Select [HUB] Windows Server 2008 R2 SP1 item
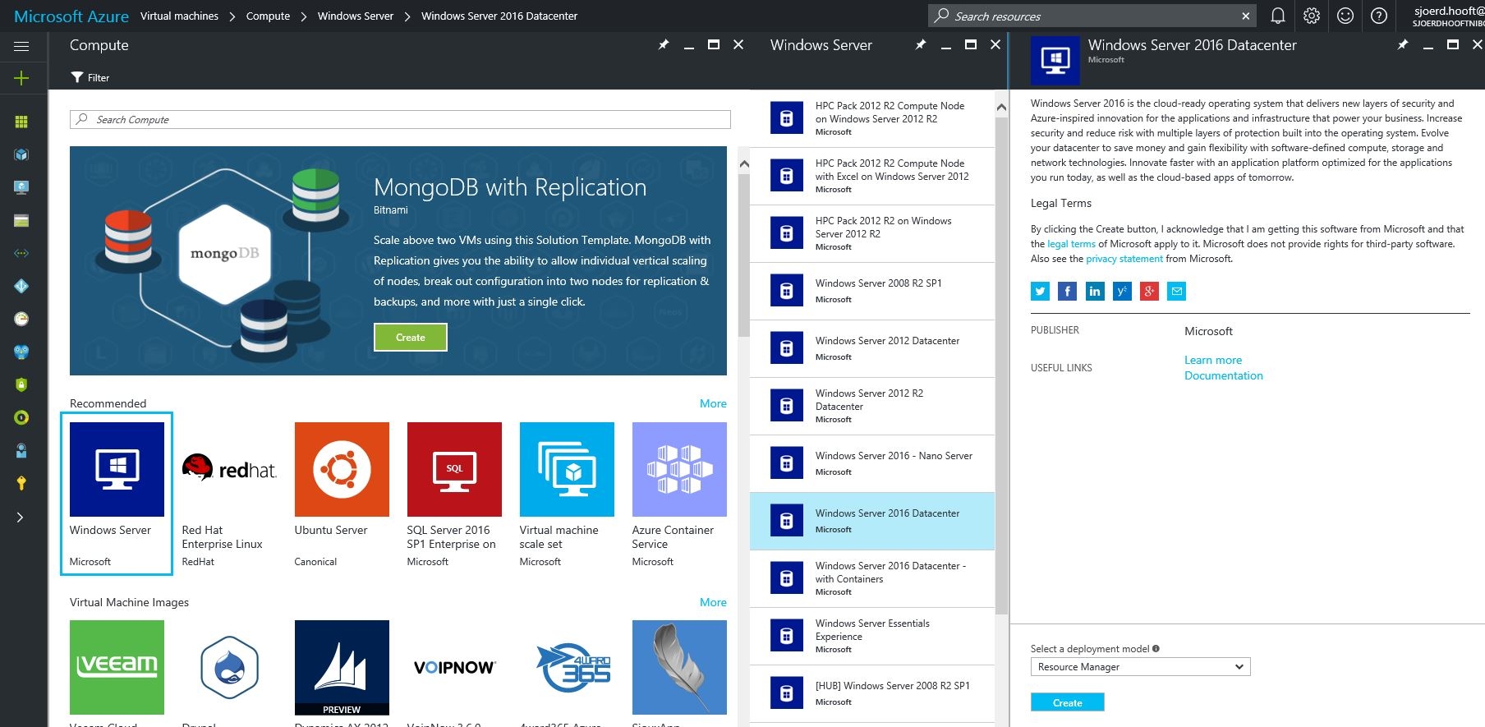Viewport: 1485px width, 727px height. pyautogui.click(x=872, y=693)
